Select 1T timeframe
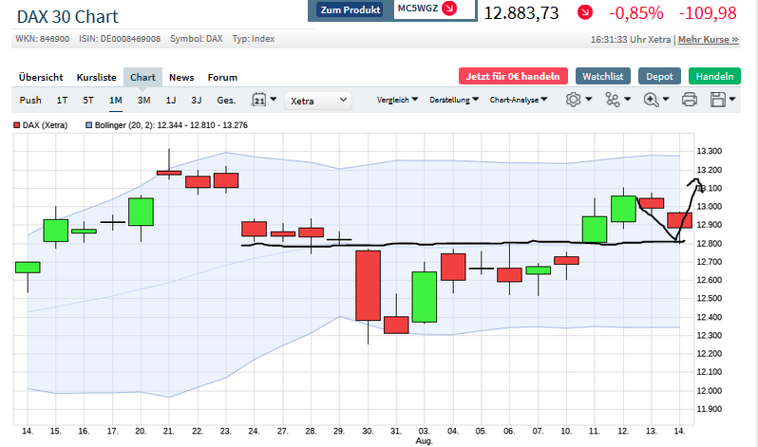This screenshot has width=758, height=447. click(62, 100)
